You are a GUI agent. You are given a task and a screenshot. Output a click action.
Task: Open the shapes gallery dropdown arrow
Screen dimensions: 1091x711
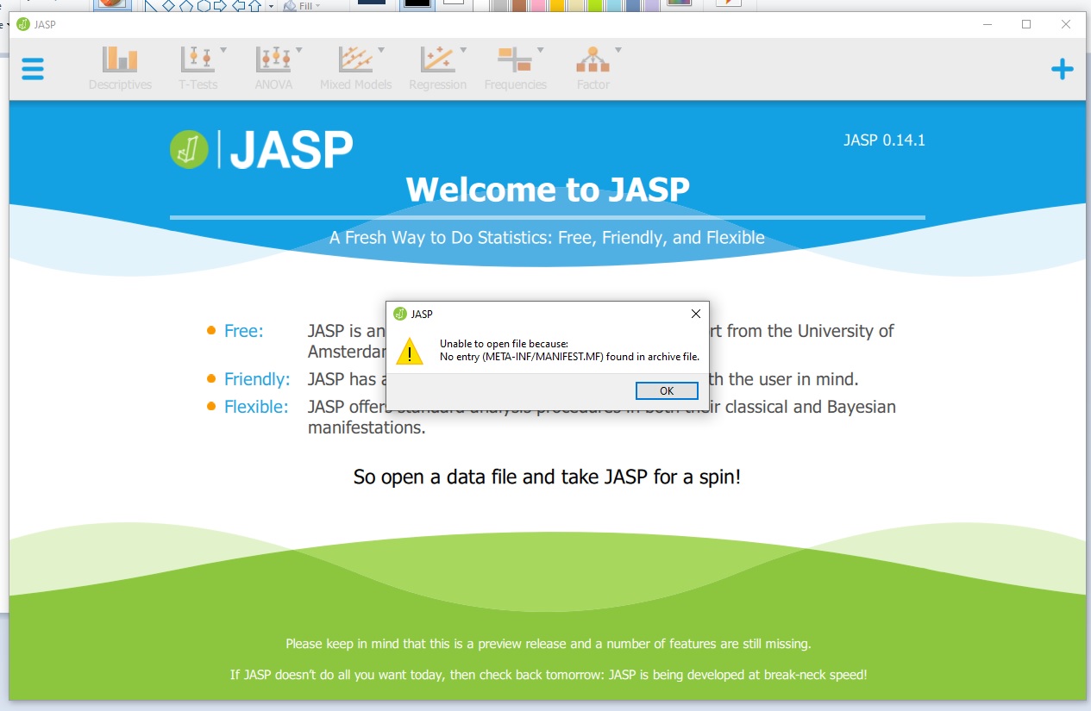click(270, 6)
